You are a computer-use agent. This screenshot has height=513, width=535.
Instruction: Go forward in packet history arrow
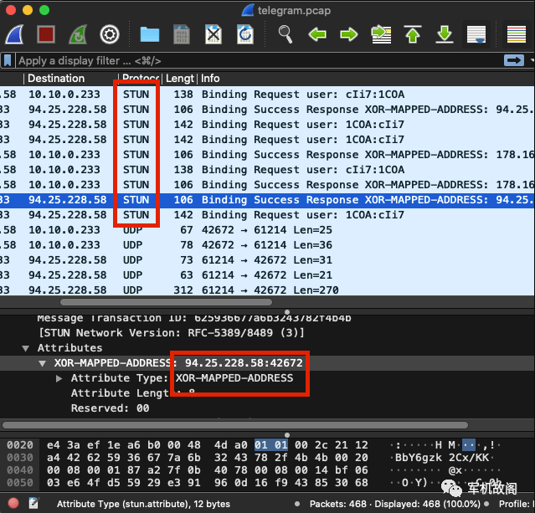[348, 34]
